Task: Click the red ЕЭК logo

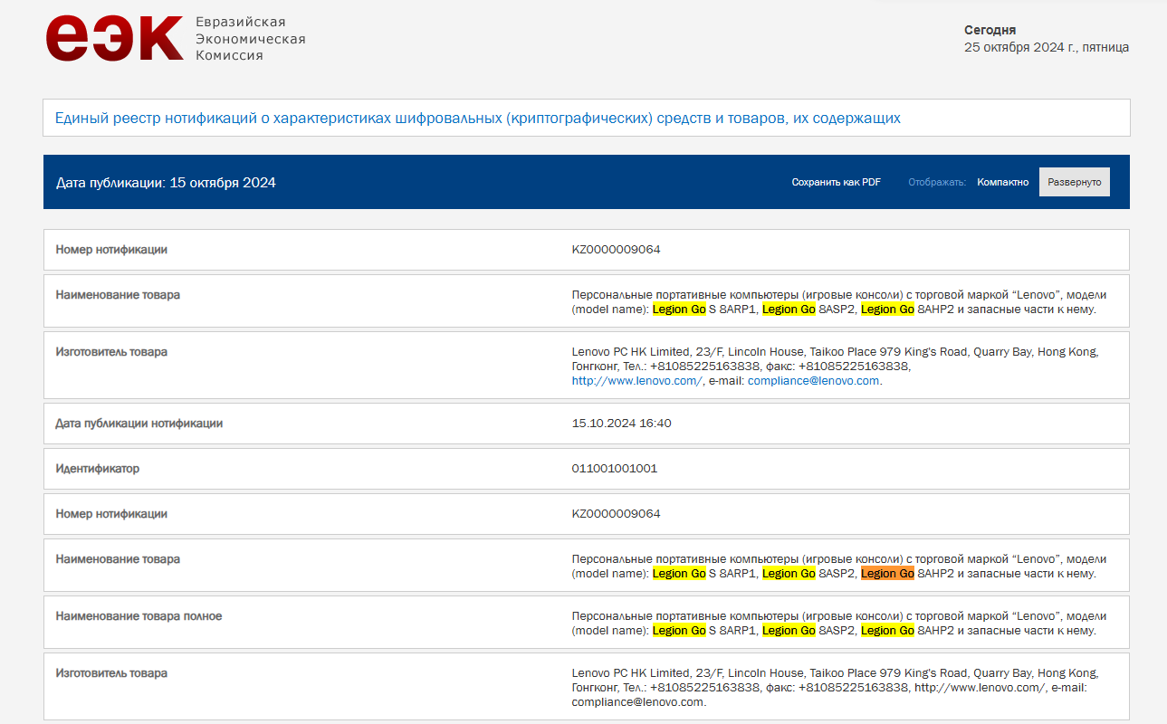Action: click(114, 39)
